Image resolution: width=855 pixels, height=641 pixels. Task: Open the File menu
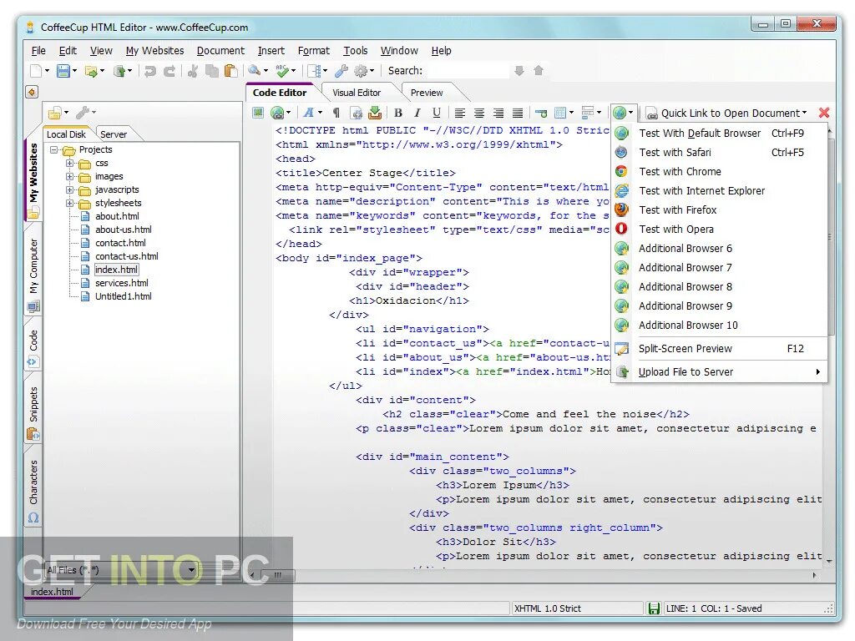pos(38,51)
